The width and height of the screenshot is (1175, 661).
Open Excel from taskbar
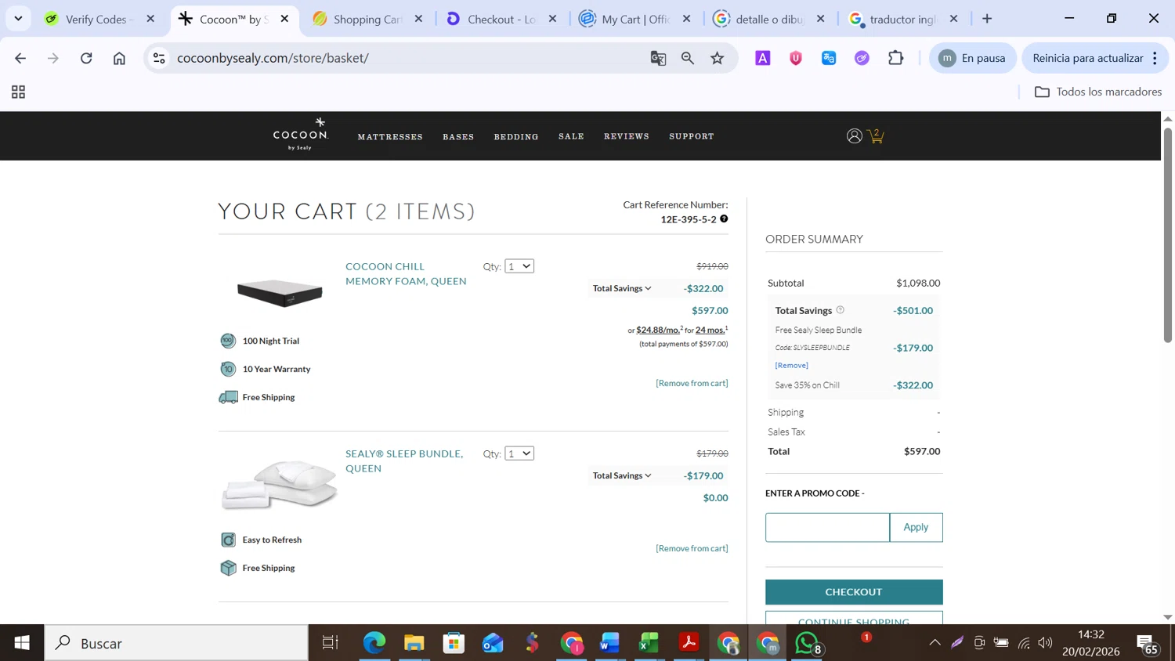649,643
